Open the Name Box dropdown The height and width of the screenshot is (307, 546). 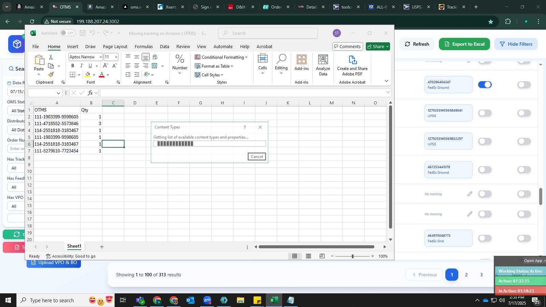pos(58,93)
